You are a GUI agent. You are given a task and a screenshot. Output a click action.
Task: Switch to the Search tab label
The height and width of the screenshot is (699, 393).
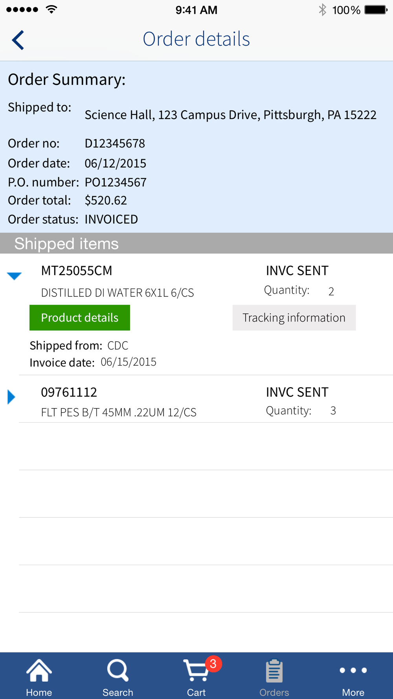pos(118,692)
